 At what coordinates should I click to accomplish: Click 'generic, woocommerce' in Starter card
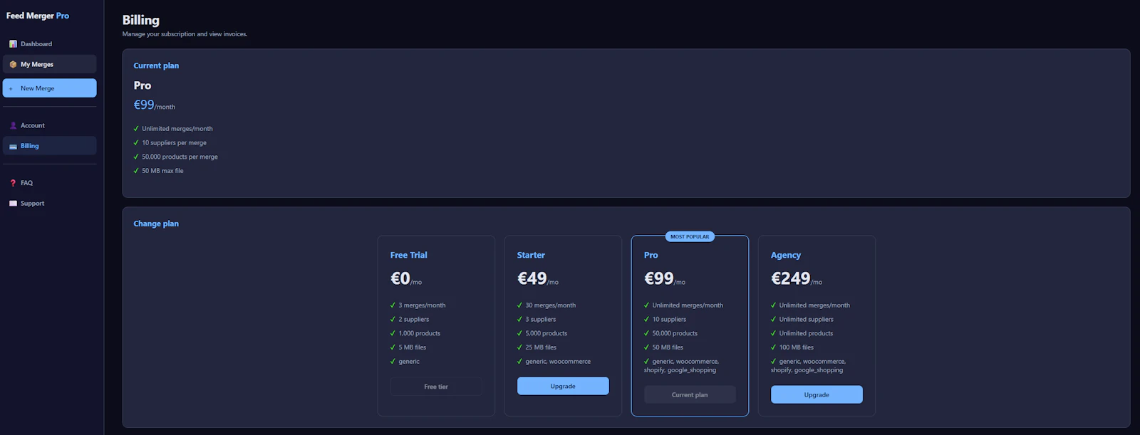tap(558, 362)
